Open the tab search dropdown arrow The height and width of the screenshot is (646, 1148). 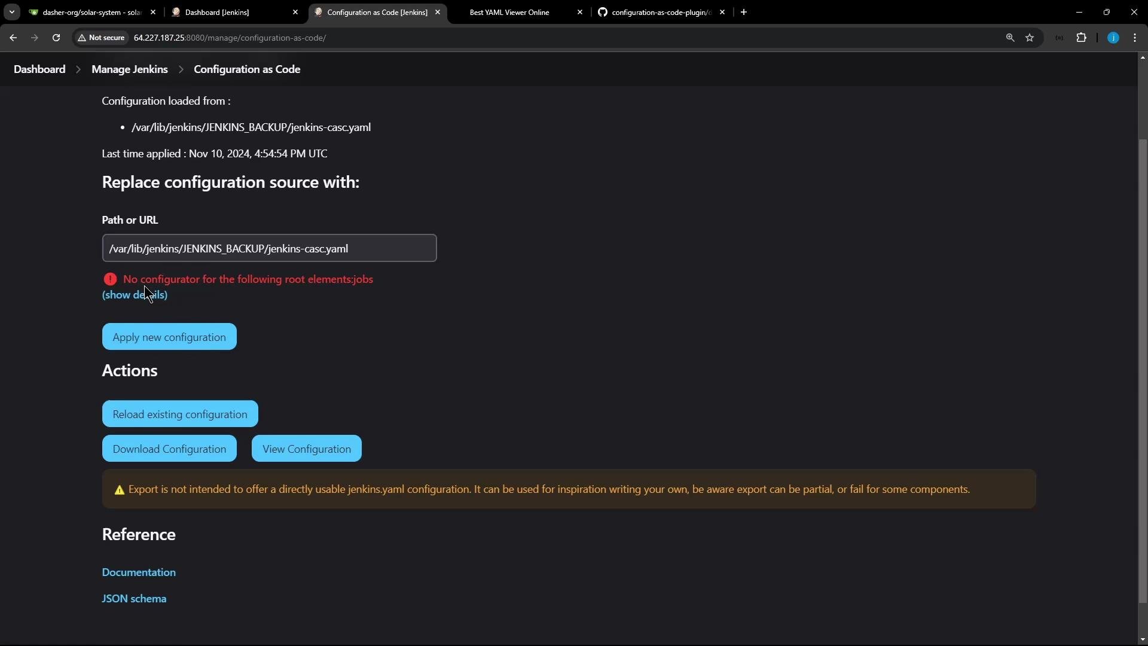pos(12,12)
